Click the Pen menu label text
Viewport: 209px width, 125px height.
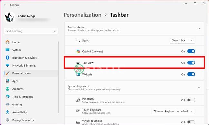[x=88, y=99]
